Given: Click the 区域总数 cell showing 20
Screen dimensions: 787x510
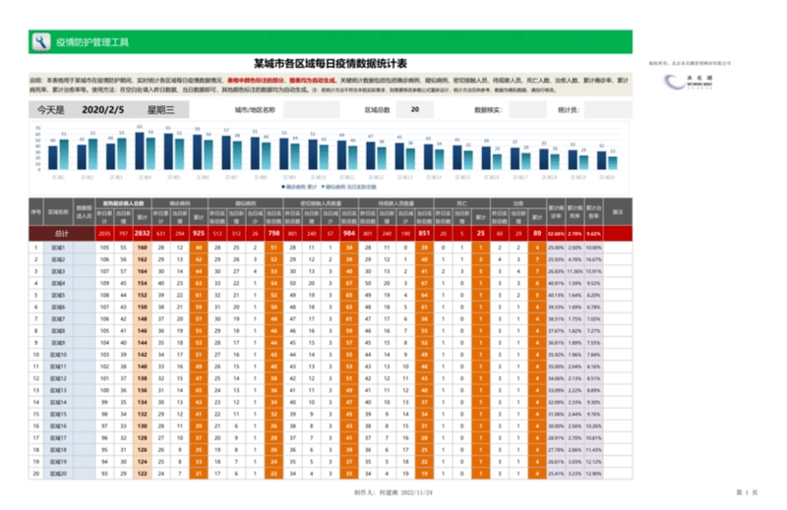Looking at the screenshot, I should 415,110.
